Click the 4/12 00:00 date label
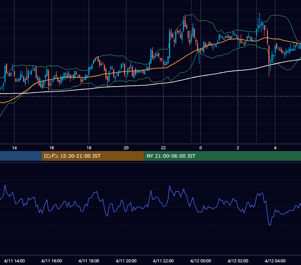 click(201, 261)
